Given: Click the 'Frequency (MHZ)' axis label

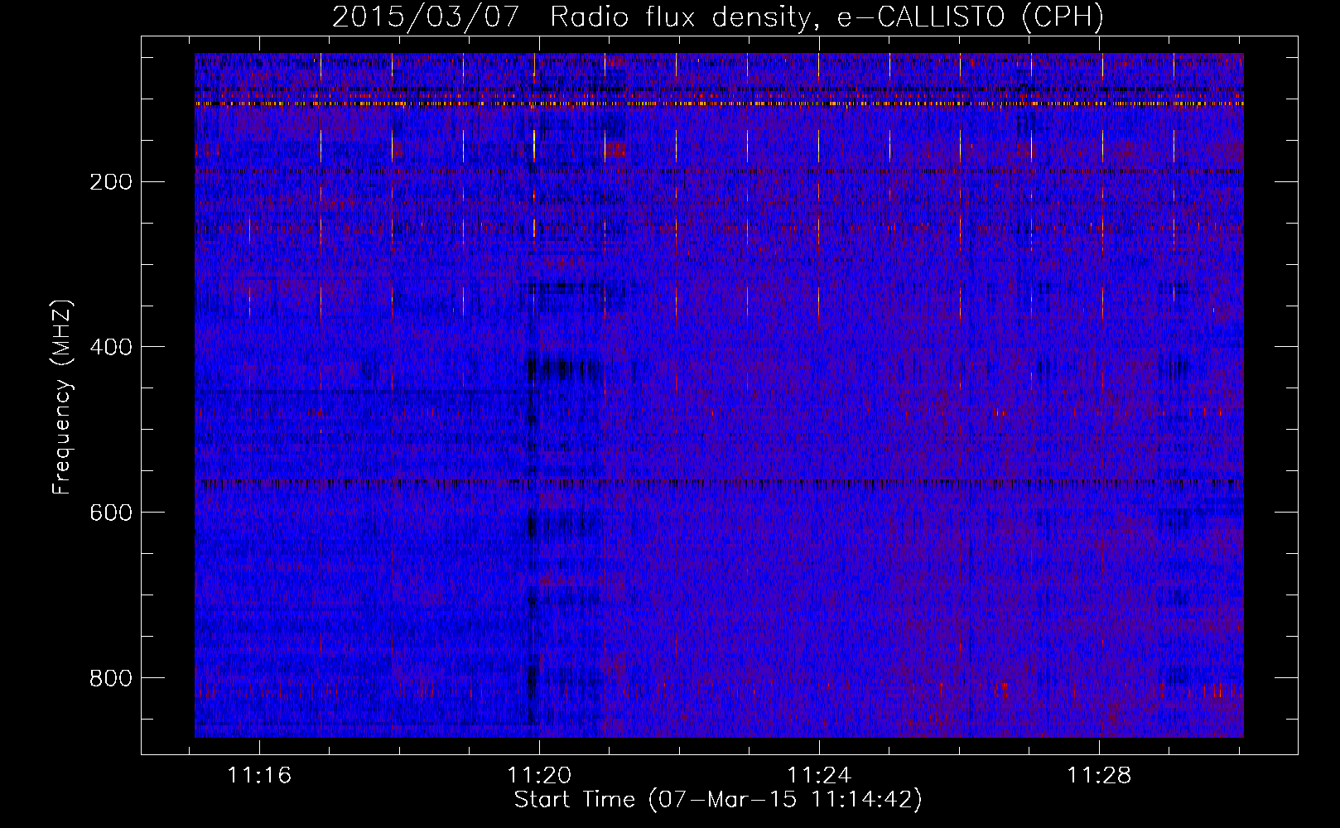Looking at the screenshot, I should [62, 397].
